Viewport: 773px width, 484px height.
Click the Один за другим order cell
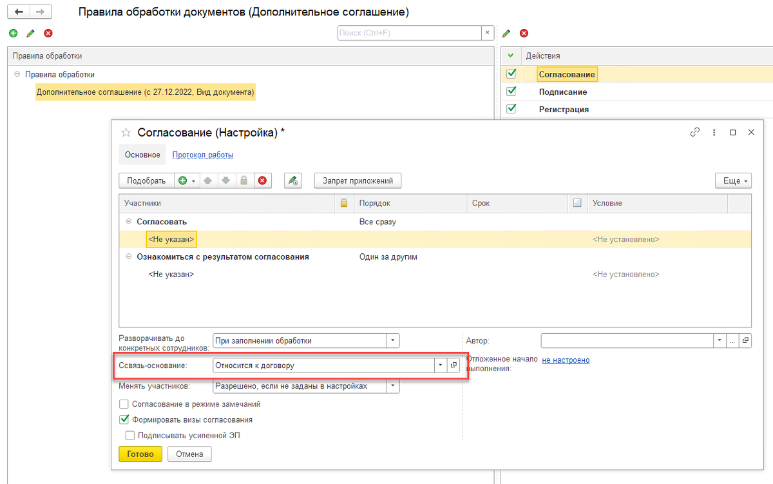(x=388, y=257)
